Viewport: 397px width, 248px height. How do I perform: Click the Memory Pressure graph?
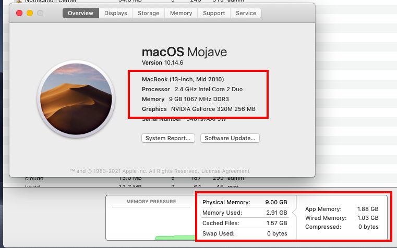click(151, 221)
